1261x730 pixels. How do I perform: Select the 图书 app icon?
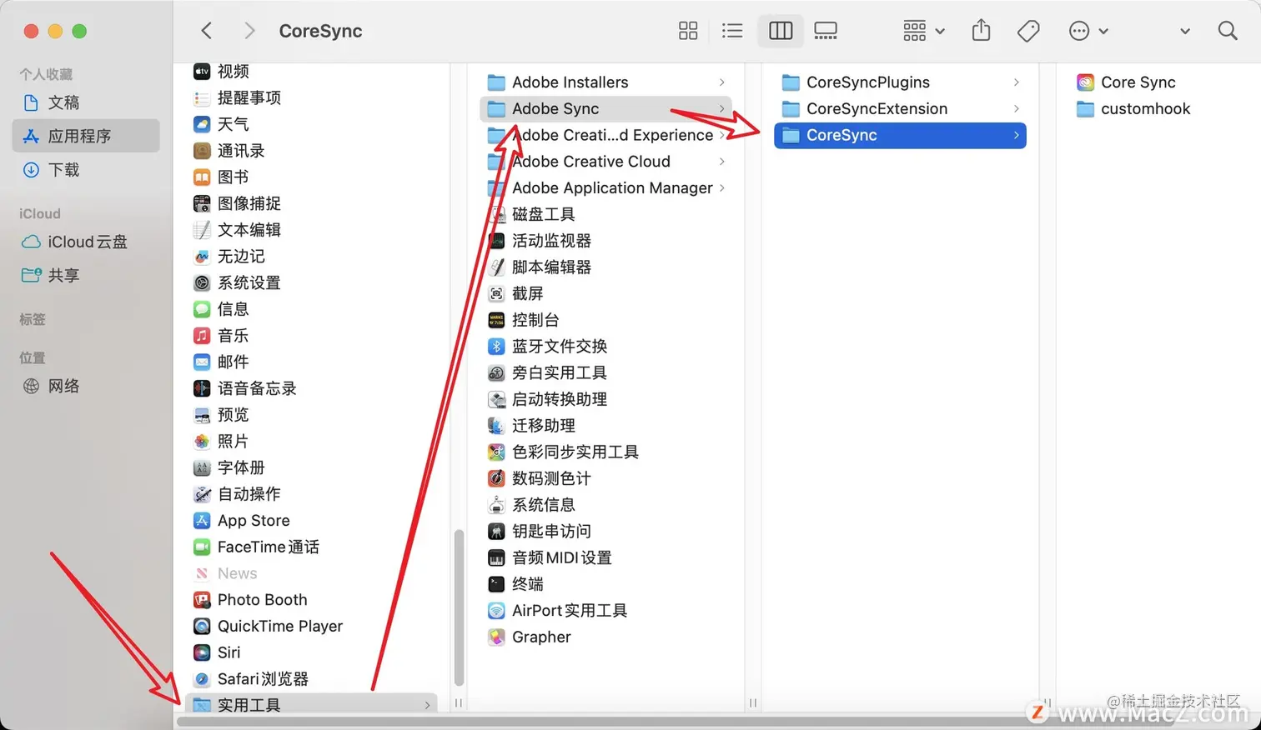[x=202, y=177]
